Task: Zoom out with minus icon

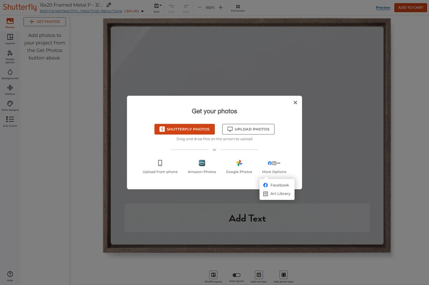Action: (x=200, y=8)
